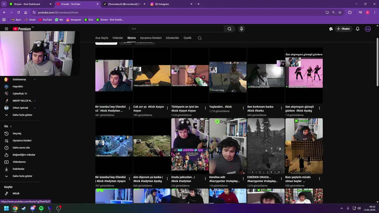Click the Daha sonra izle clock icon
Image resolution: width=379 pixels, height=213 pixels.
coord(6,148)
